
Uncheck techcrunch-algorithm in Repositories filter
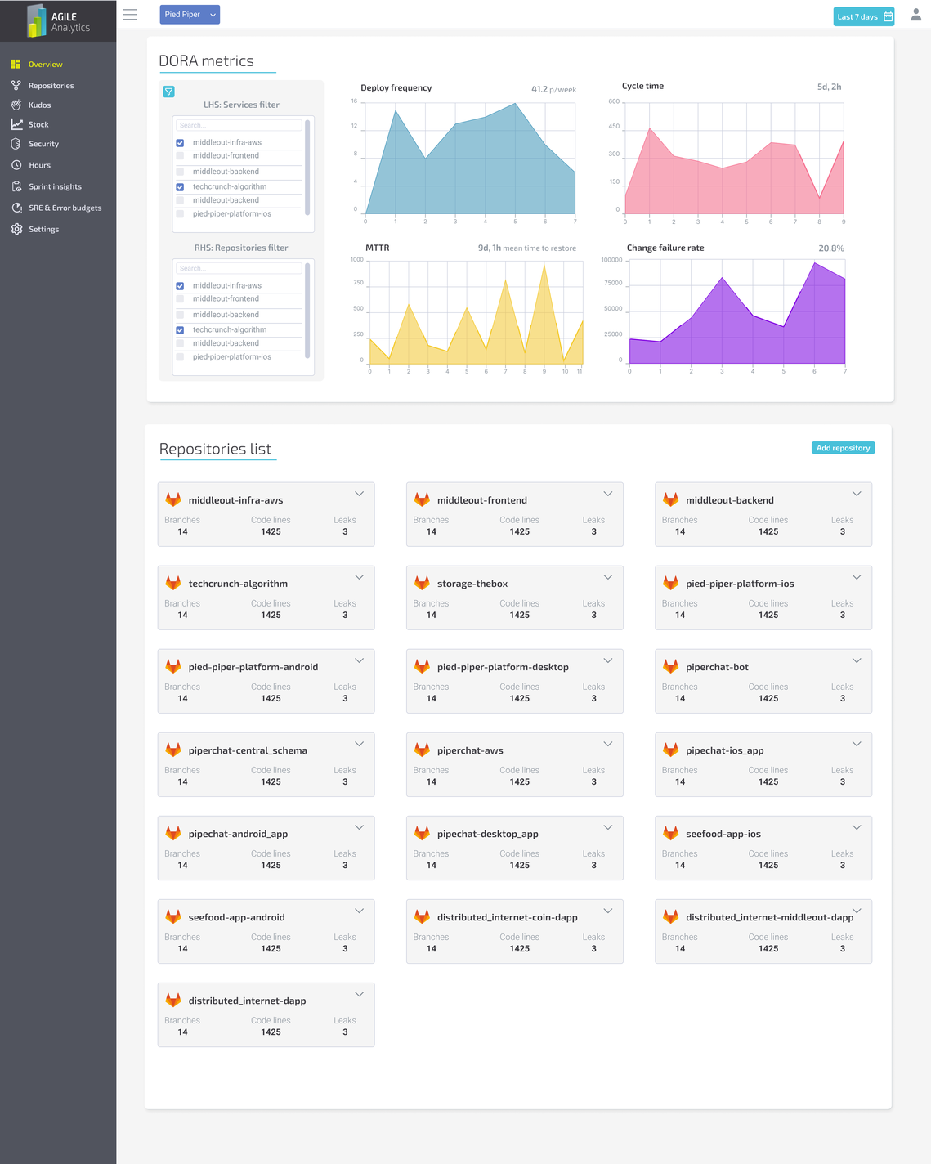click(x=180, y=330)
